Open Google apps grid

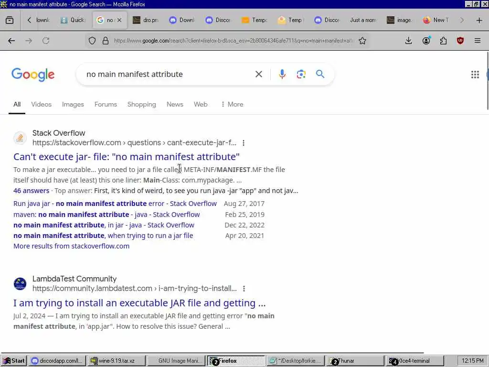(475, 75)
